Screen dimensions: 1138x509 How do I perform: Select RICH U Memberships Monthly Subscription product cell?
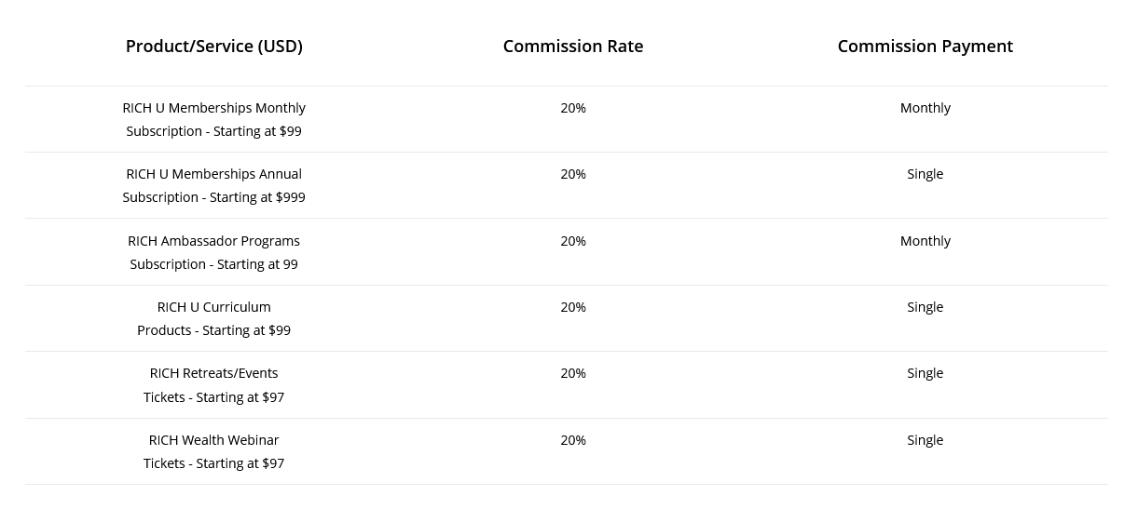(x=213, y=119)
